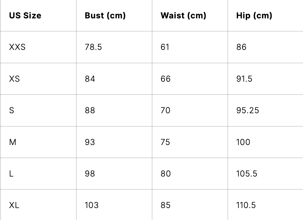Click the L size row label
The image size is (303, 220).
click(11, 174)
